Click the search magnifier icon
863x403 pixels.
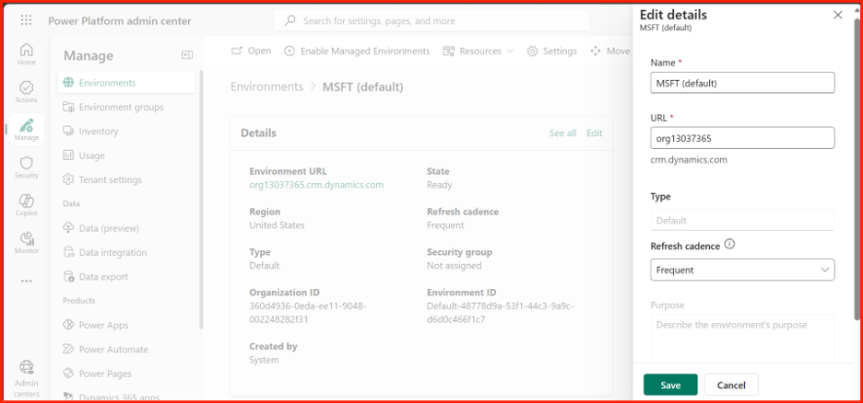coord(290,21)
